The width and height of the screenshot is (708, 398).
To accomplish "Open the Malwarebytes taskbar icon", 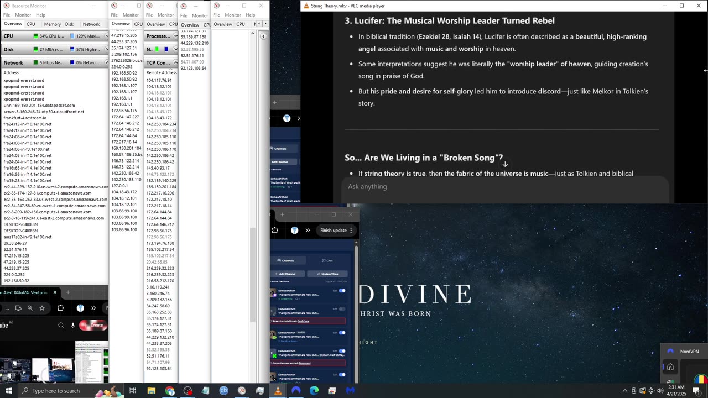I will [350, 390].
